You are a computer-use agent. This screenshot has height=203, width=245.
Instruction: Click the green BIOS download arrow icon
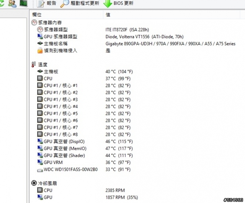108,3
